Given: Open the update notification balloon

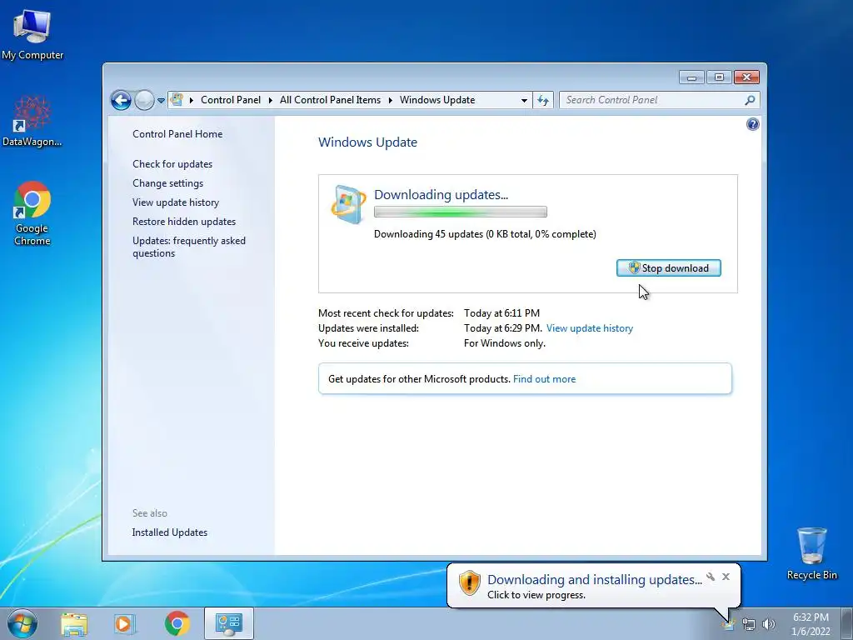Looking at the screenshot, I should [x=593, y=586].
